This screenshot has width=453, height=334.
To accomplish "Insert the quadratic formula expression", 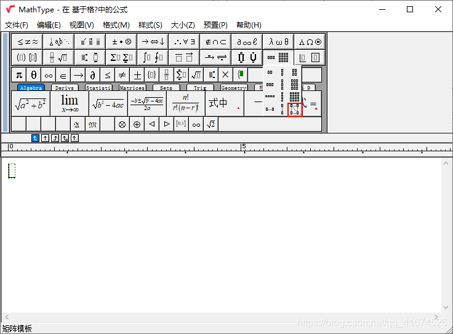I will [147, 103].
